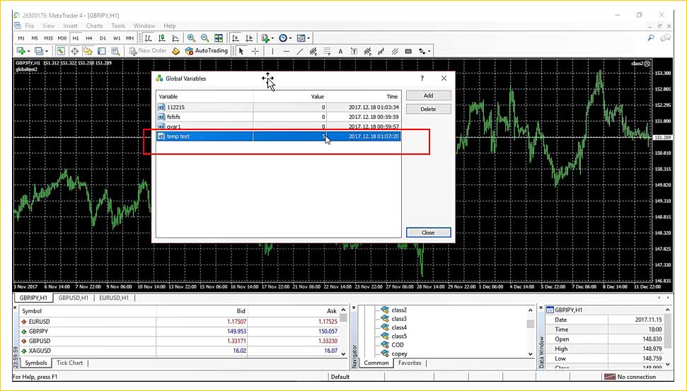Sort by the Variable column header
Screen dimensions: 687x391
click(204, 96)
